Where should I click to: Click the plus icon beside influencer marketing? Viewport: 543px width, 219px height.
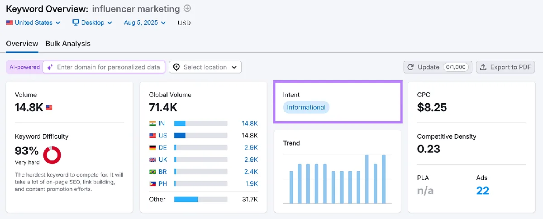[187, 9]
